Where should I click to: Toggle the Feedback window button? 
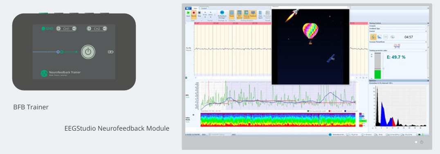[253, 15]
